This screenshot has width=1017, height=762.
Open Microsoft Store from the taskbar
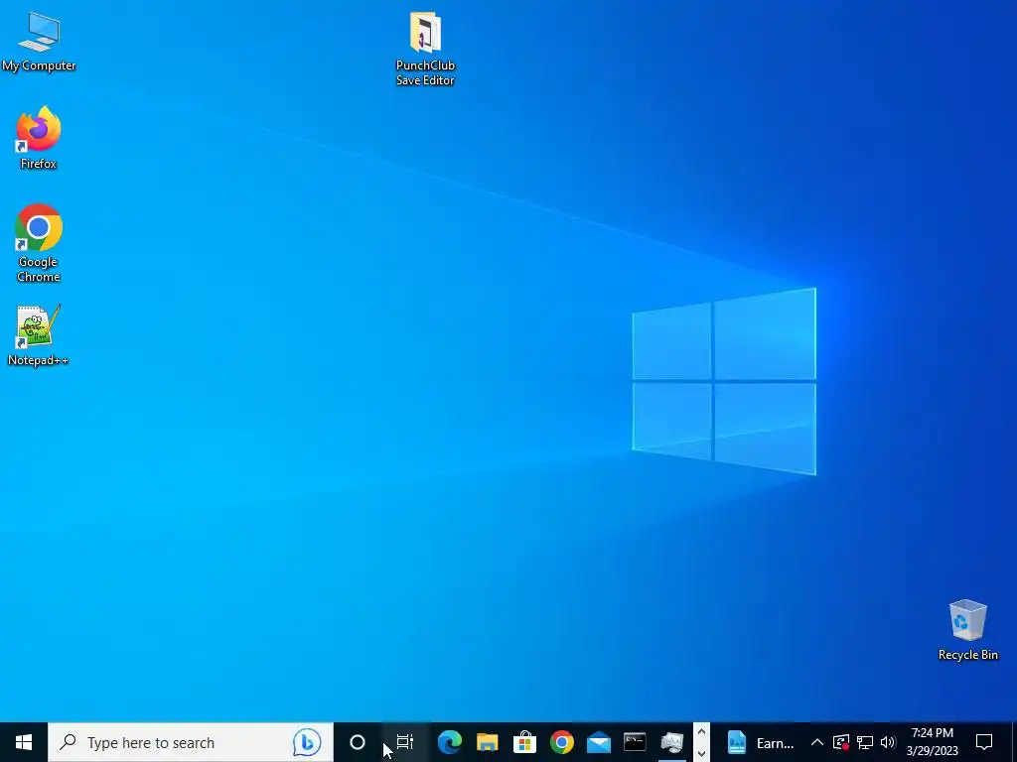click(524, 742)
